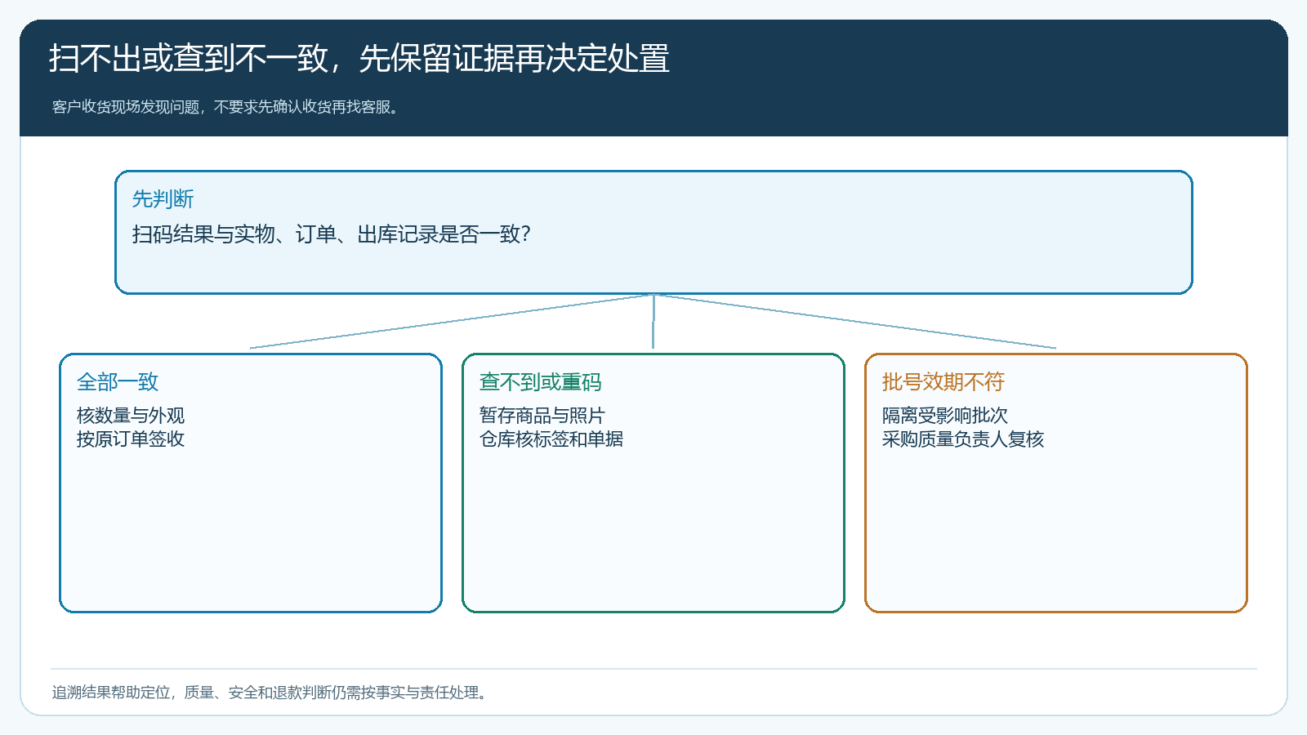Image resolution: width=1307 pixels, height=735 pixels.
Task: Select the line 核数量与外观
Action: [x=131, y=416]
